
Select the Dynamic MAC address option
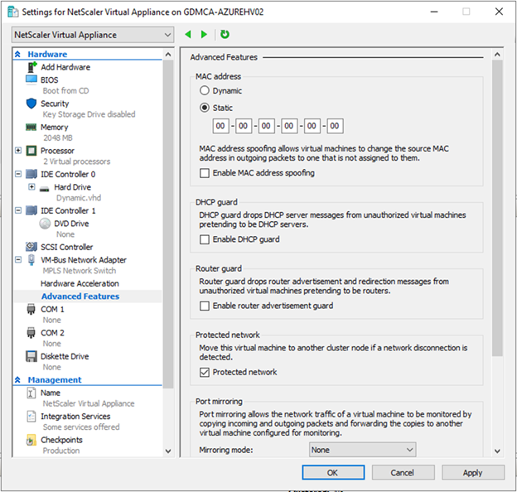205,90
